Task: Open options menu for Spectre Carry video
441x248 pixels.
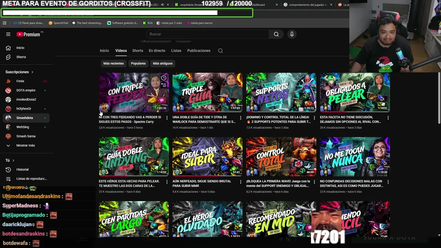Action: pos(167,118)
